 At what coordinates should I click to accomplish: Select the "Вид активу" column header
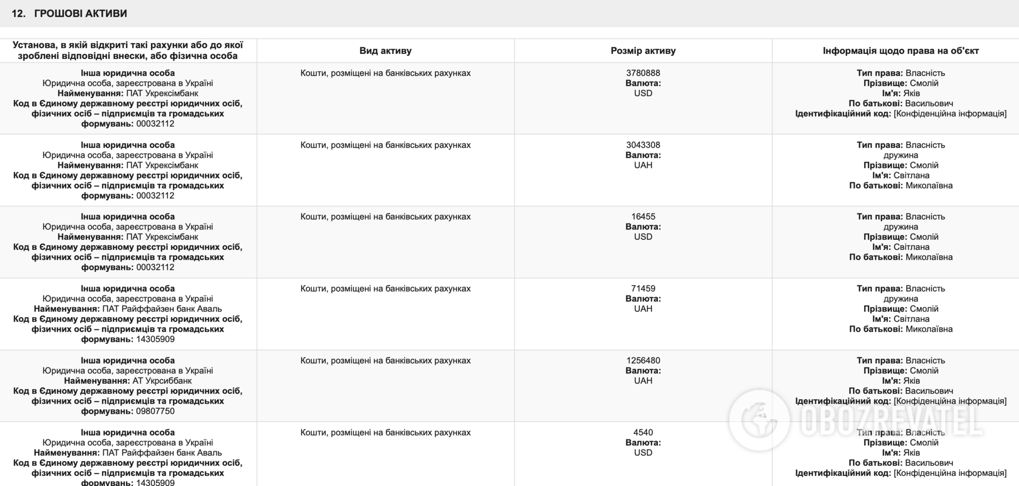pos(385,51)
